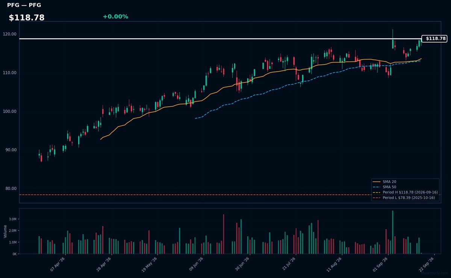Click the 19 May '26 date label

click(150, 264)
